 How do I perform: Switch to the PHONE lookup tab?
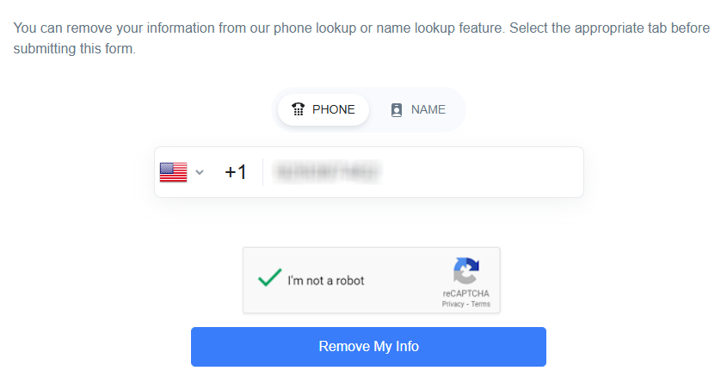coord(324,110)
